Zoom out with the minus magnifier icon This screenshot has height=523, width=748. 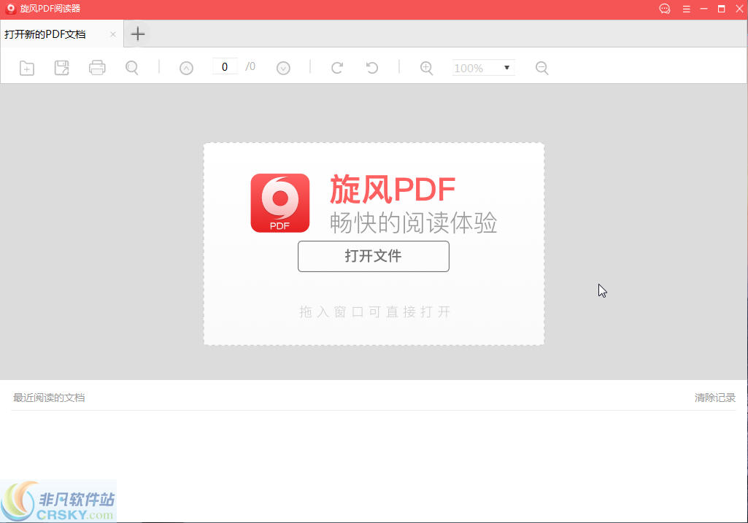click(x=542, y=68)
